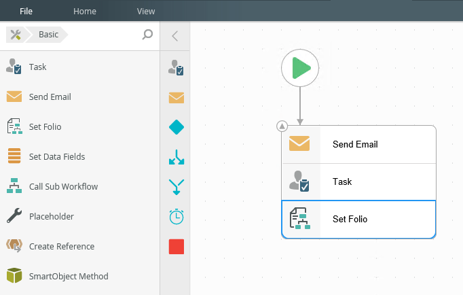Click Set Data Fields label
This screenshot has width=463, height=295.
[x=57, y=156]
